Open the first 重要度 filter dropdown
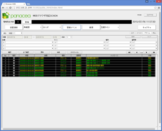This screenshot has height=131, width=162. [x=144, y=42]
